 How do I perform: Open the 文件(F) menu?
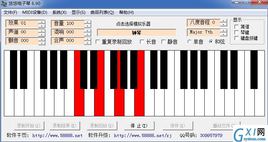10,12
